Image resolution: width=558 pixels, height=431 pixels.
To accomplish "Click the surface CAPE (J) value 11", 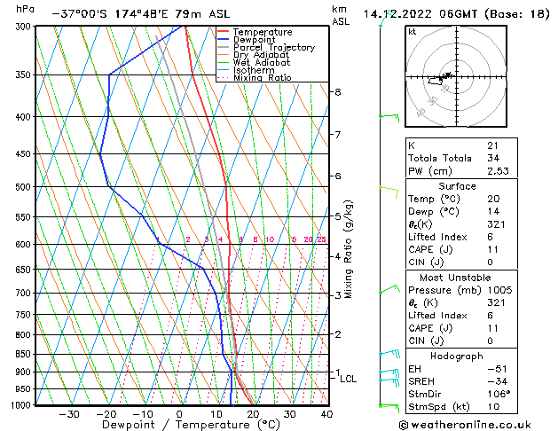I will coord(493,249).
